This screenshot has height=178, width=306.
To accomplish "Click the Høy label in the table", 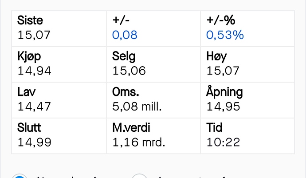I will click(216, 56).
